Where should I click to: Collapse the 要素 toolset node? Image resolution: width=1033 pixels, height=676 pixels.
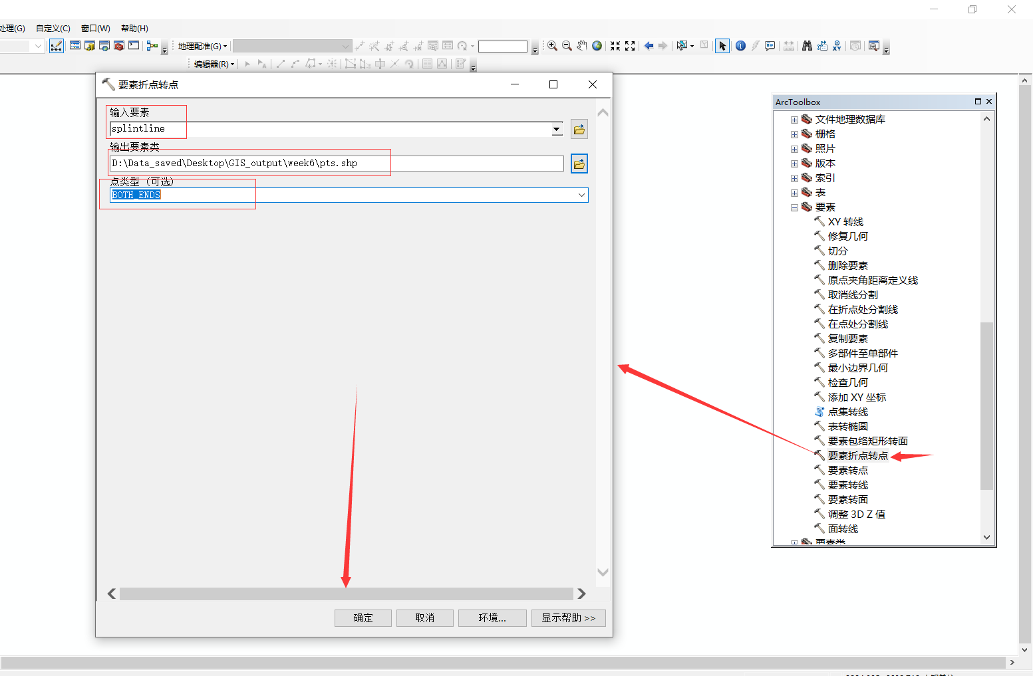pyautogui.click(x=794, y=207)
